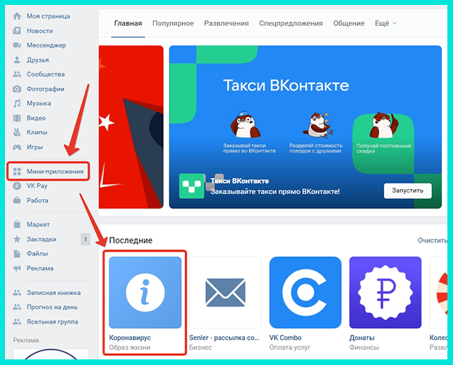Click the Файлы sidebar label
This screenshot has height=365, width=453.
click(x=37, y=254)
